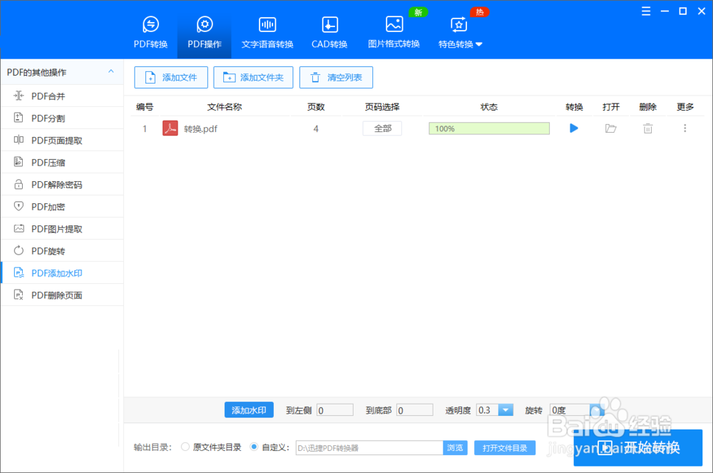Choose PDF页面提取 in the sidebar

tap(62, 141)
